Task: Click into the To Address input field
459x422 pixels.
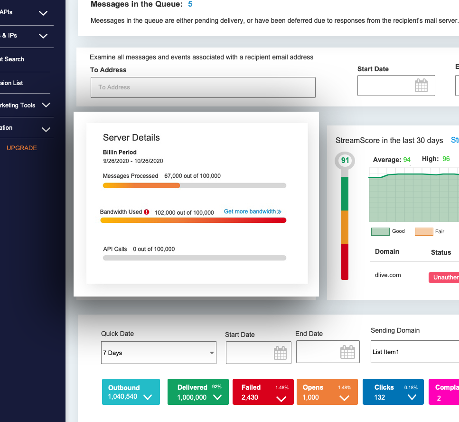Action: coord(203,87)
